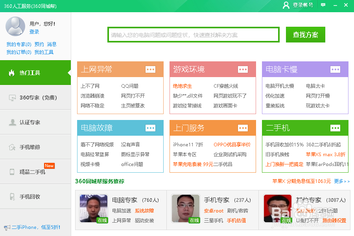This screenshot has width=354, height=236.
Task: Open the feedback bubble icon in title bar
Action: click(323, 5)
